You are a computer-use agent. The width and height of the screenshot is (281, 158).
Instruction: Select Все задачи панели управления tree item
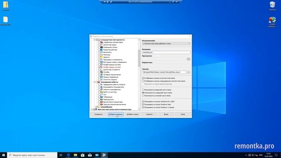pos(115,62)
